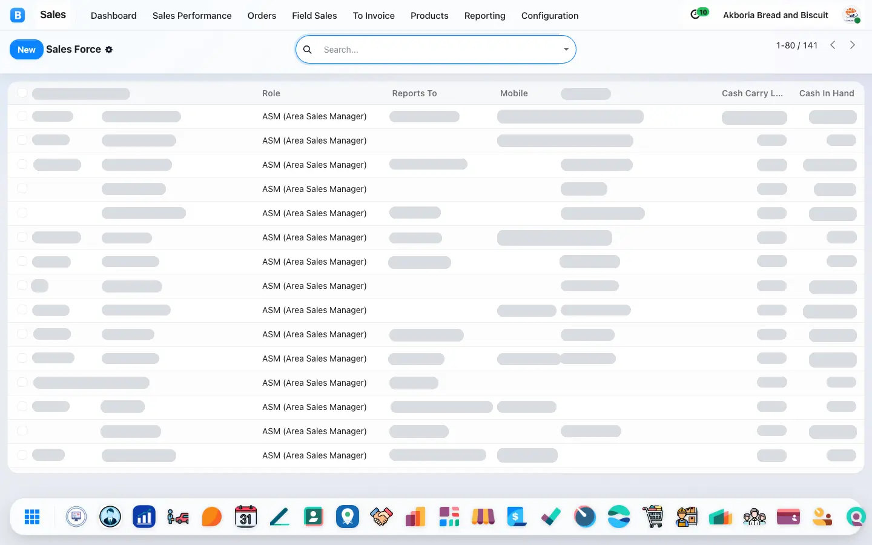This screenshot has width=872, height=545.
Task: Open activities clock icon with 10 badge
Action: (x=699, y=14)
